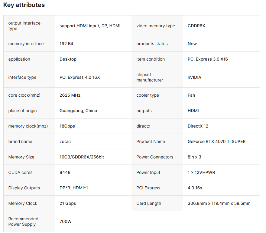Select the '8in x 3' value

[194, 157]
